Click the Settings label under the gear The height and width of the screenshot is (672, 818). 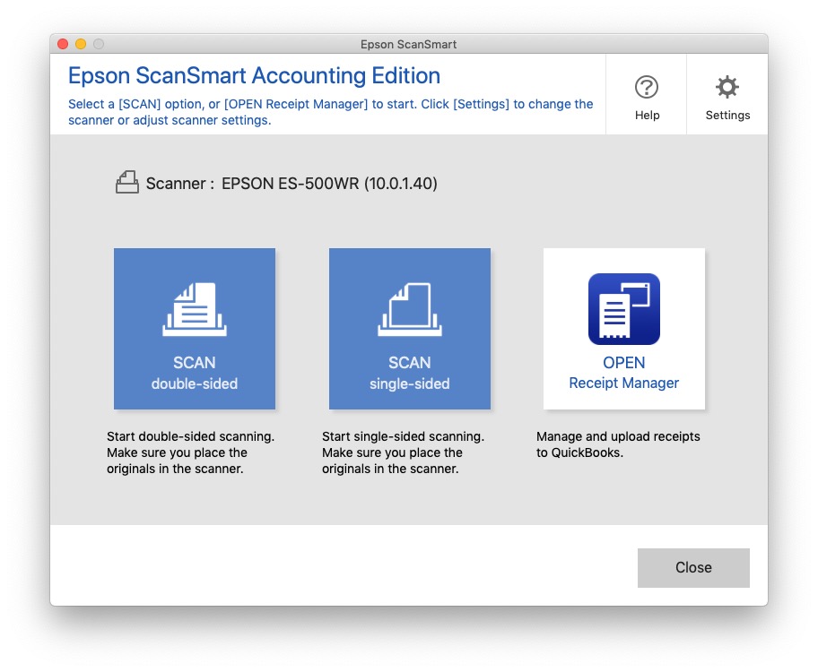coord(727,115)
